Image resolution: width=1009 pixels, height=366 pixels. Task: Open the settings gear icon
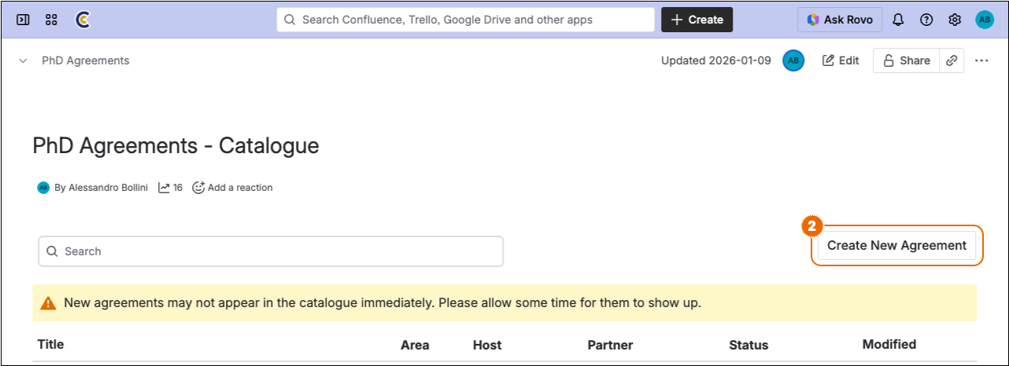(x=955, y=20)
